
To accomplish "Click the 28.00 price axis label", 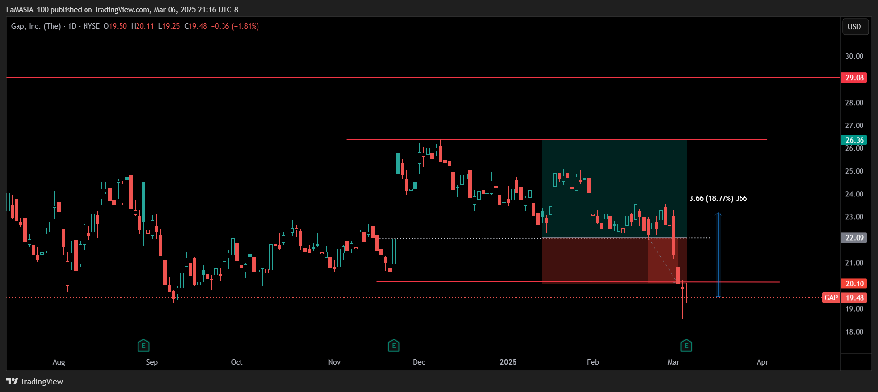I will coord(854,103).
